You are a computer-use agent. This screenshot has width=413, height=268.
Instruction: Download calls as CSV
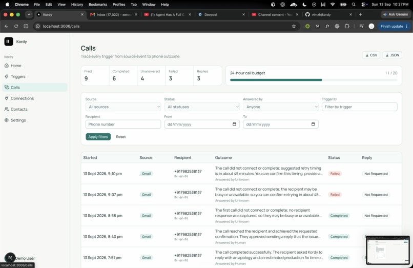coord(371,55)
